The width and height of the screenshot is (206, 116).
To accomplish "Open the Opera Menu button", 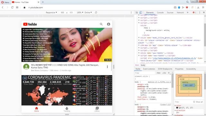I will (x=5, y=2).
